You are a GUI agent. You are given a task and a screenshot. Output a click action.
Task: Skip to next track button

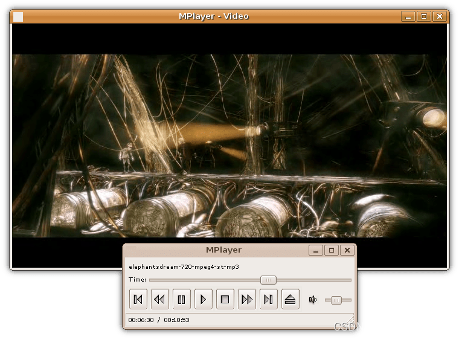tap(268, 299)
